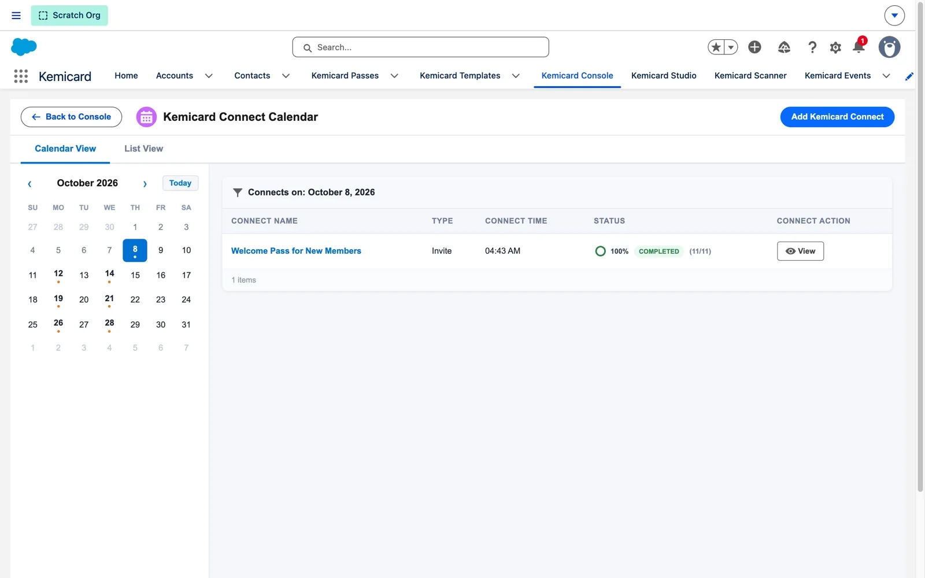Open the hamburger menu icon
The height and width of the screenshot is (578, 925).
[x=16, y=16]
